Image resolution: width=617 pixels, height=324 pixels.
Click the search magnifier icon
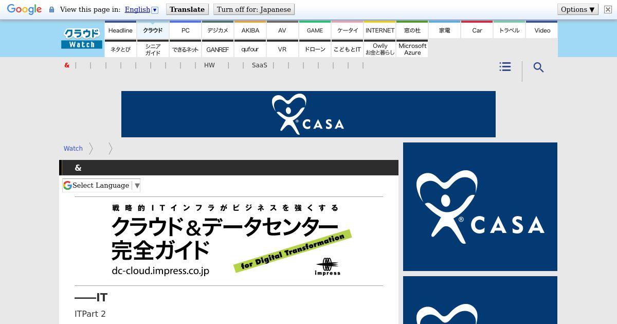pos(538,67)
